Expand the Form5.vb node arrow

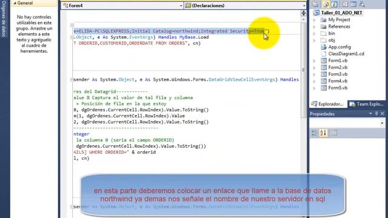coord(314,88)
